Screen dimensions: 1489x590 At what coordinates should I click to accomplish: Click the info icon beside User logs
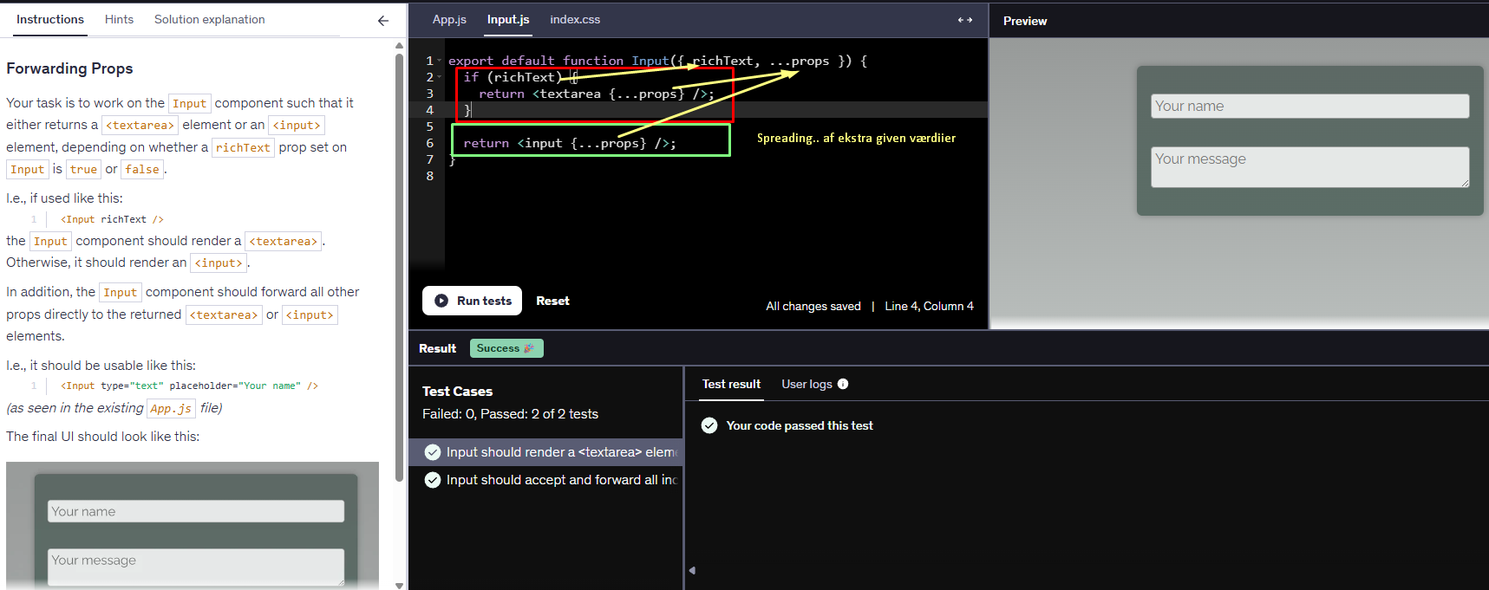coord(843,384)
